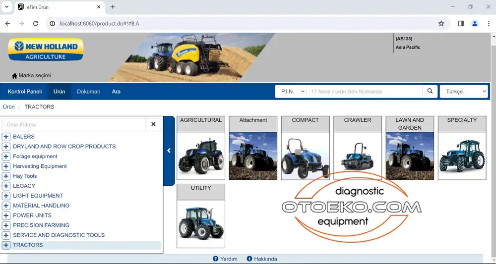
Task: Expand the Hay Tools category
Action: point(6,176)
